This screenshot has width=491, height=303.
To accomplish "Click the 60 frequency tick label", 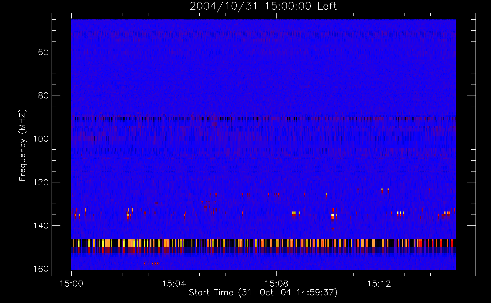I will 43,52.
